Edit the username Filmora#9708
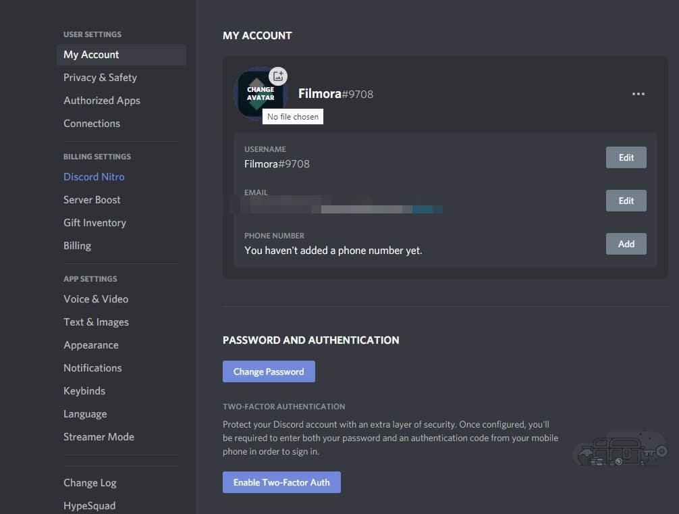Viewport: 679px width, 514px height. pyautogui.click(x=626, y=157)
